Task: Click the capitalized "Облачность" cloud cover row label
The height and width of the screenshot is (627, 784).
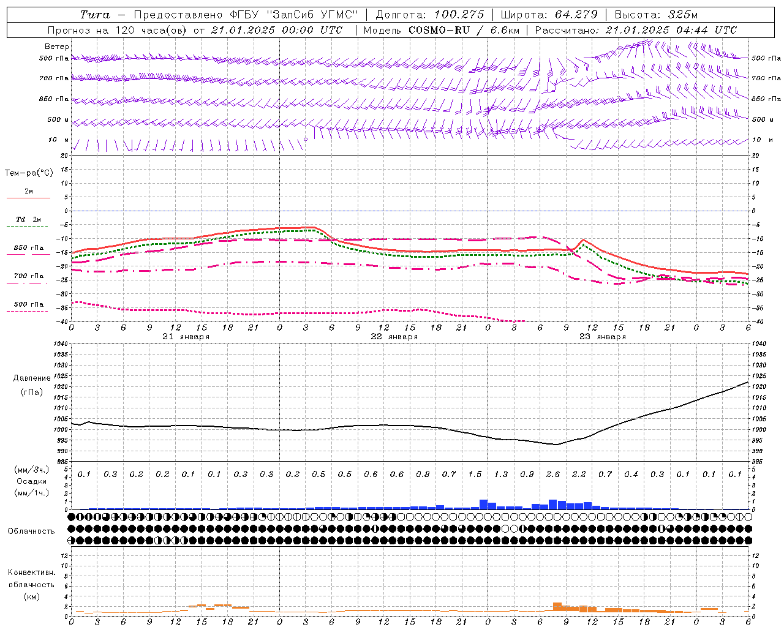Action: (31, 531)
